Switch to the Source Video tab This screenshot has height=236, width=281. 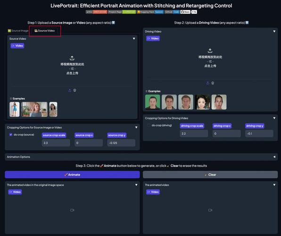(45, 31)
